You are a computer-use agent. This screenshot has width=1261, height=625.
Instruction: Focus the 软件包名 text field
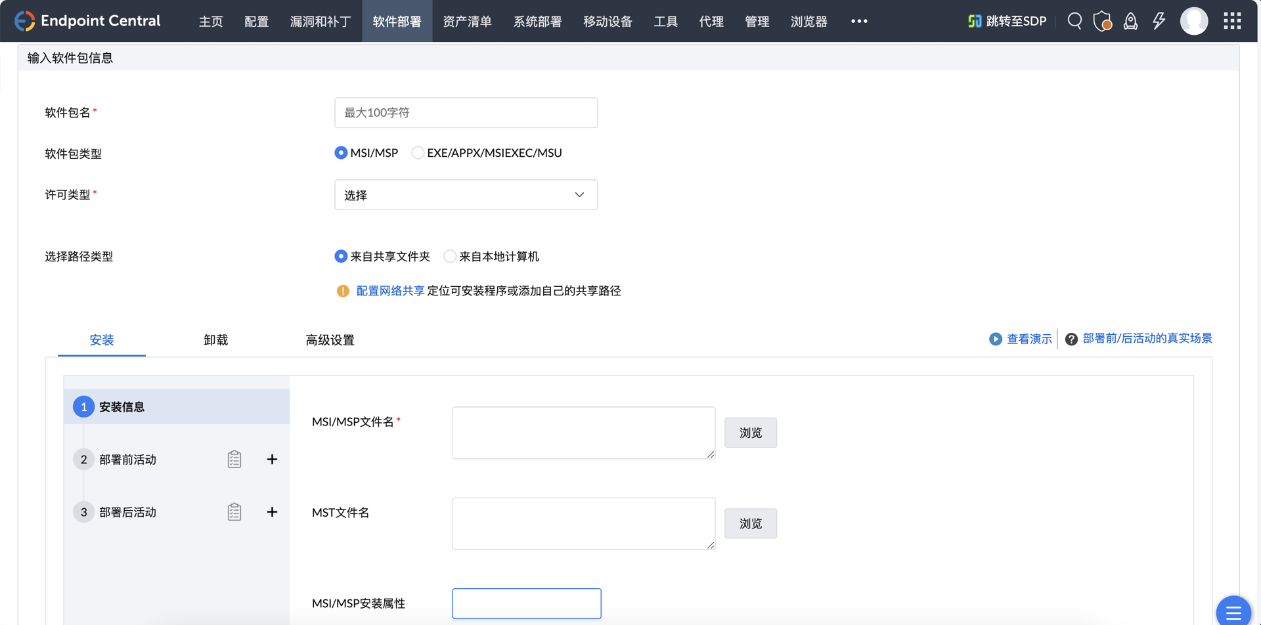(x=466, y=113)
